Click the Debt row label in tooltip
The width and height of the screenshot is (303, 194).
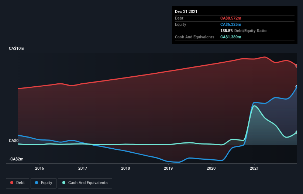(179, 18)
